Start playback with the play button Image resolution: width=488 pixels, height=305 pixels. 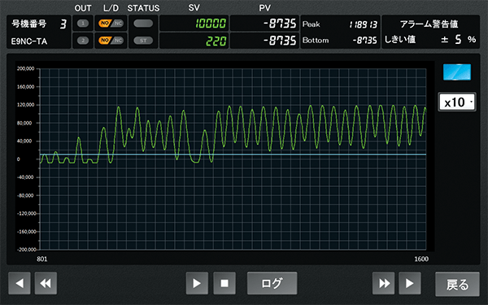coord(197,283)
